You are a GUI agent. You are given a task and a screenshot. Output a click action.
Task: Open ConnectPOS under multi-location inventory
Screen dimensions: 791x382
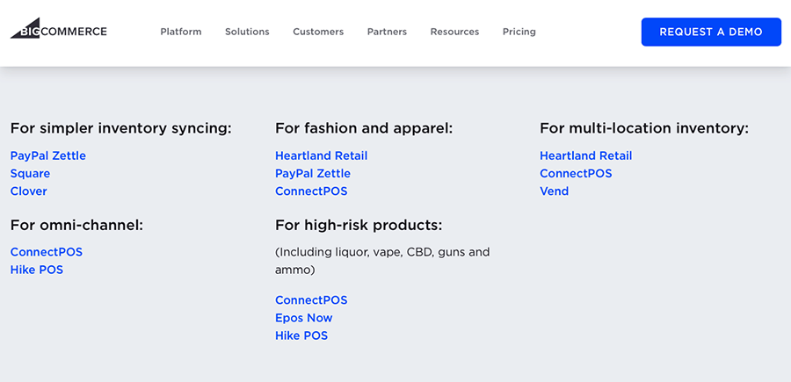[576, 173]
